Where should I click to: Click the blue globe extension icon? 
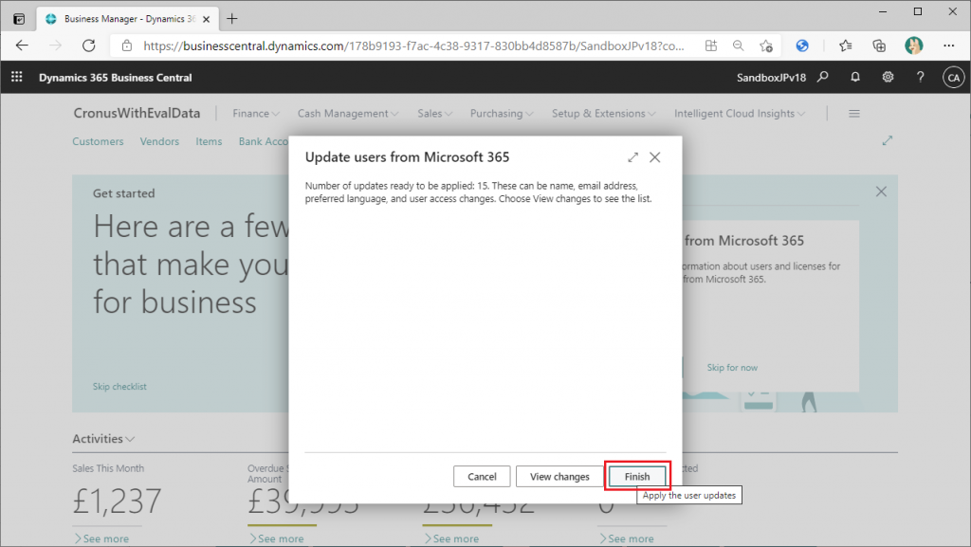pos(802,46)
